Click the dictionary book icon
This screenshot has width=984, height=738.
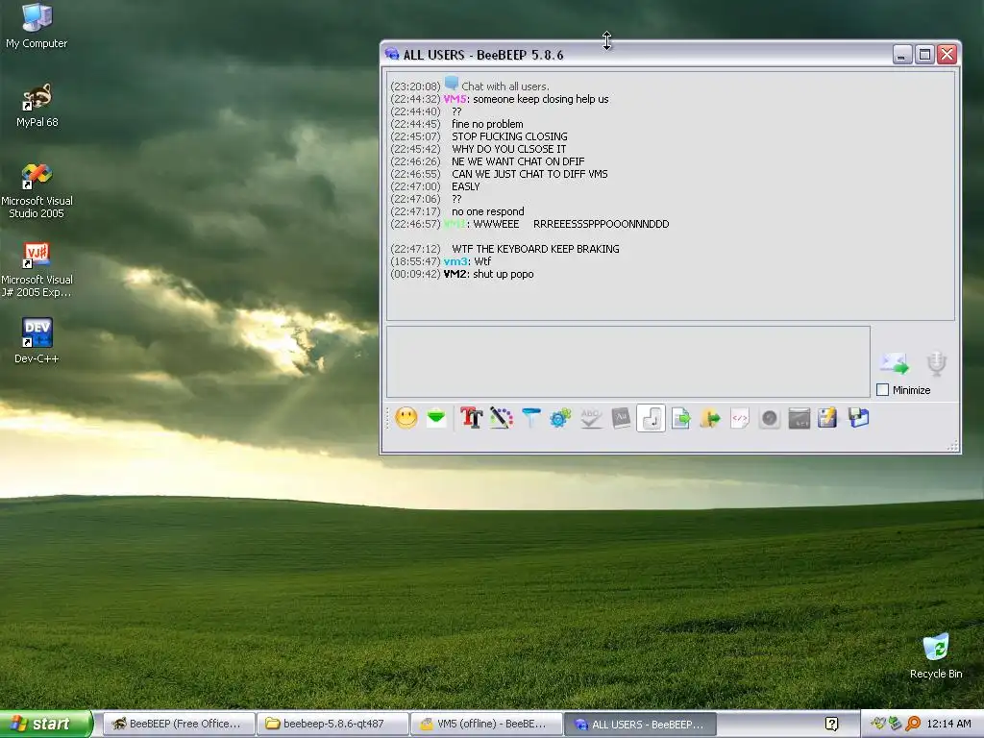(x=621, y=418)
